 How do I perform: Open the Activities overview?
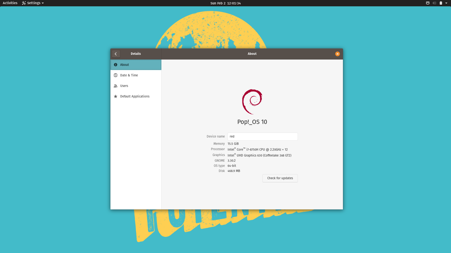click(x=10, y=3)
